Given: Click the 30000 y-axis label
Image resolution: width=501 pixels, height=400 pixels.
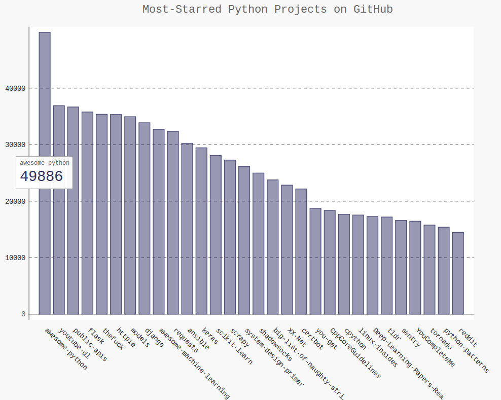Looking at the screenshot, I should (x=15, y=144).
